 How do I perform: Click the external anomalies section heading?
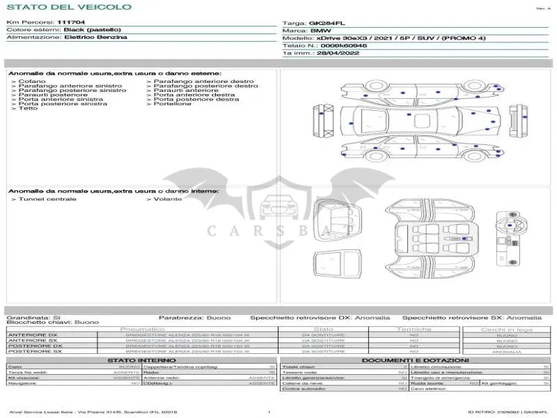tap(115, 74)
